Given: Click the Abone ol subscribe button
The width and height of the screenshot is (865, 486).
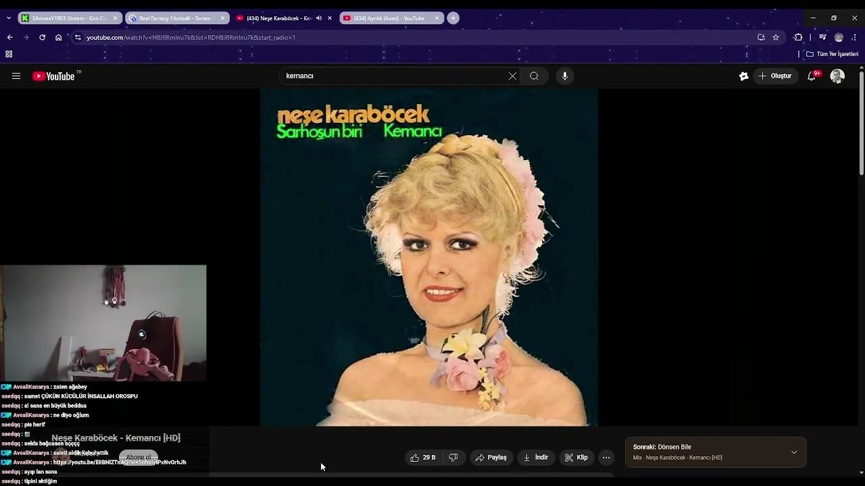Looking at the screenshot, I should tap(139, 458).
